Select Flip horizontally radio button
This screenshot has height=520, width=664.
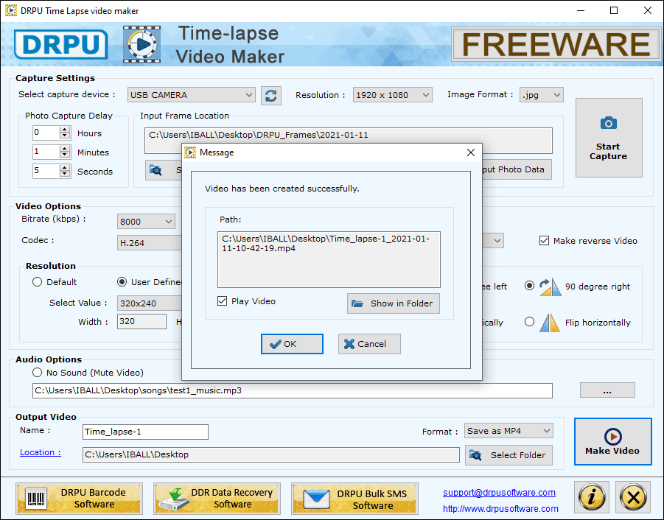(x=529, y=322)
